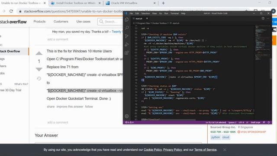Click follow link under the answer
The height and width of the screenshot is (156, 277).
[x=89, y=107]
